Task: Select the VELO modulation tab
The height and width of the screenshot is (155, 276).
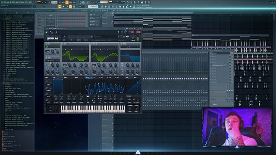Action: click(x=127, y=77)
